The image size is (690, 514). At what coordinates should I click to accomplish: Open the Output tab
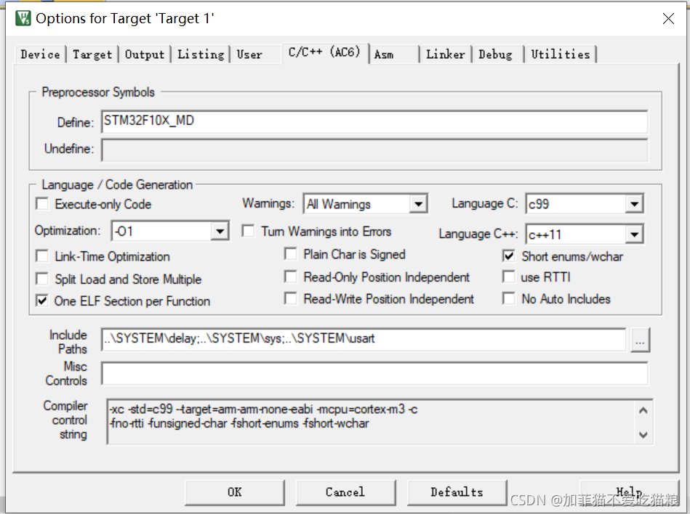pos(145,54)
